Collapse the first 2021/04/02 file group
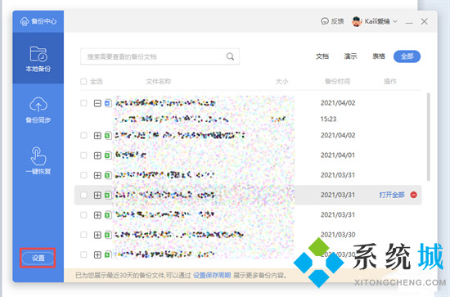Viewport: 450px width, 297px height. [x=97, y=103]
